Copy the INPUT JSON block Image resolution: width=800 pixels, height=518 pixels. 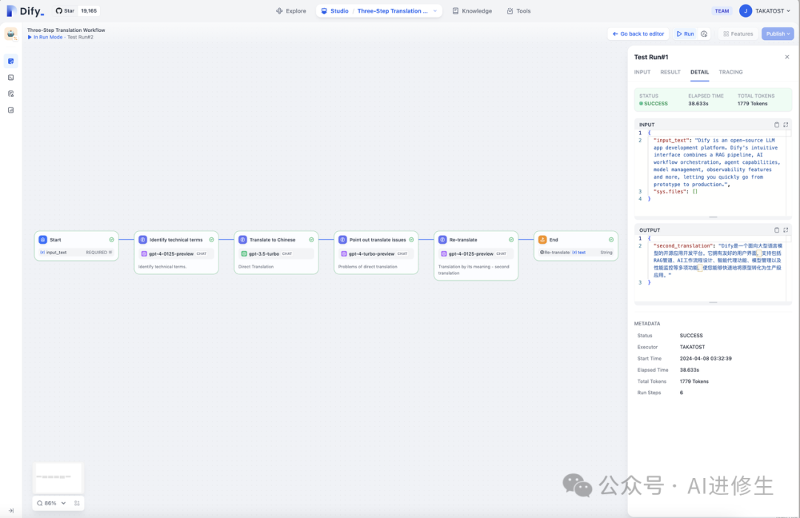point(776,124)
